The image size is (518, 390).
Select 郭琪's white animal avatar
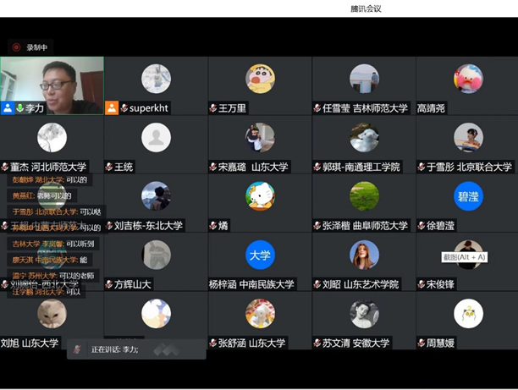364,137
